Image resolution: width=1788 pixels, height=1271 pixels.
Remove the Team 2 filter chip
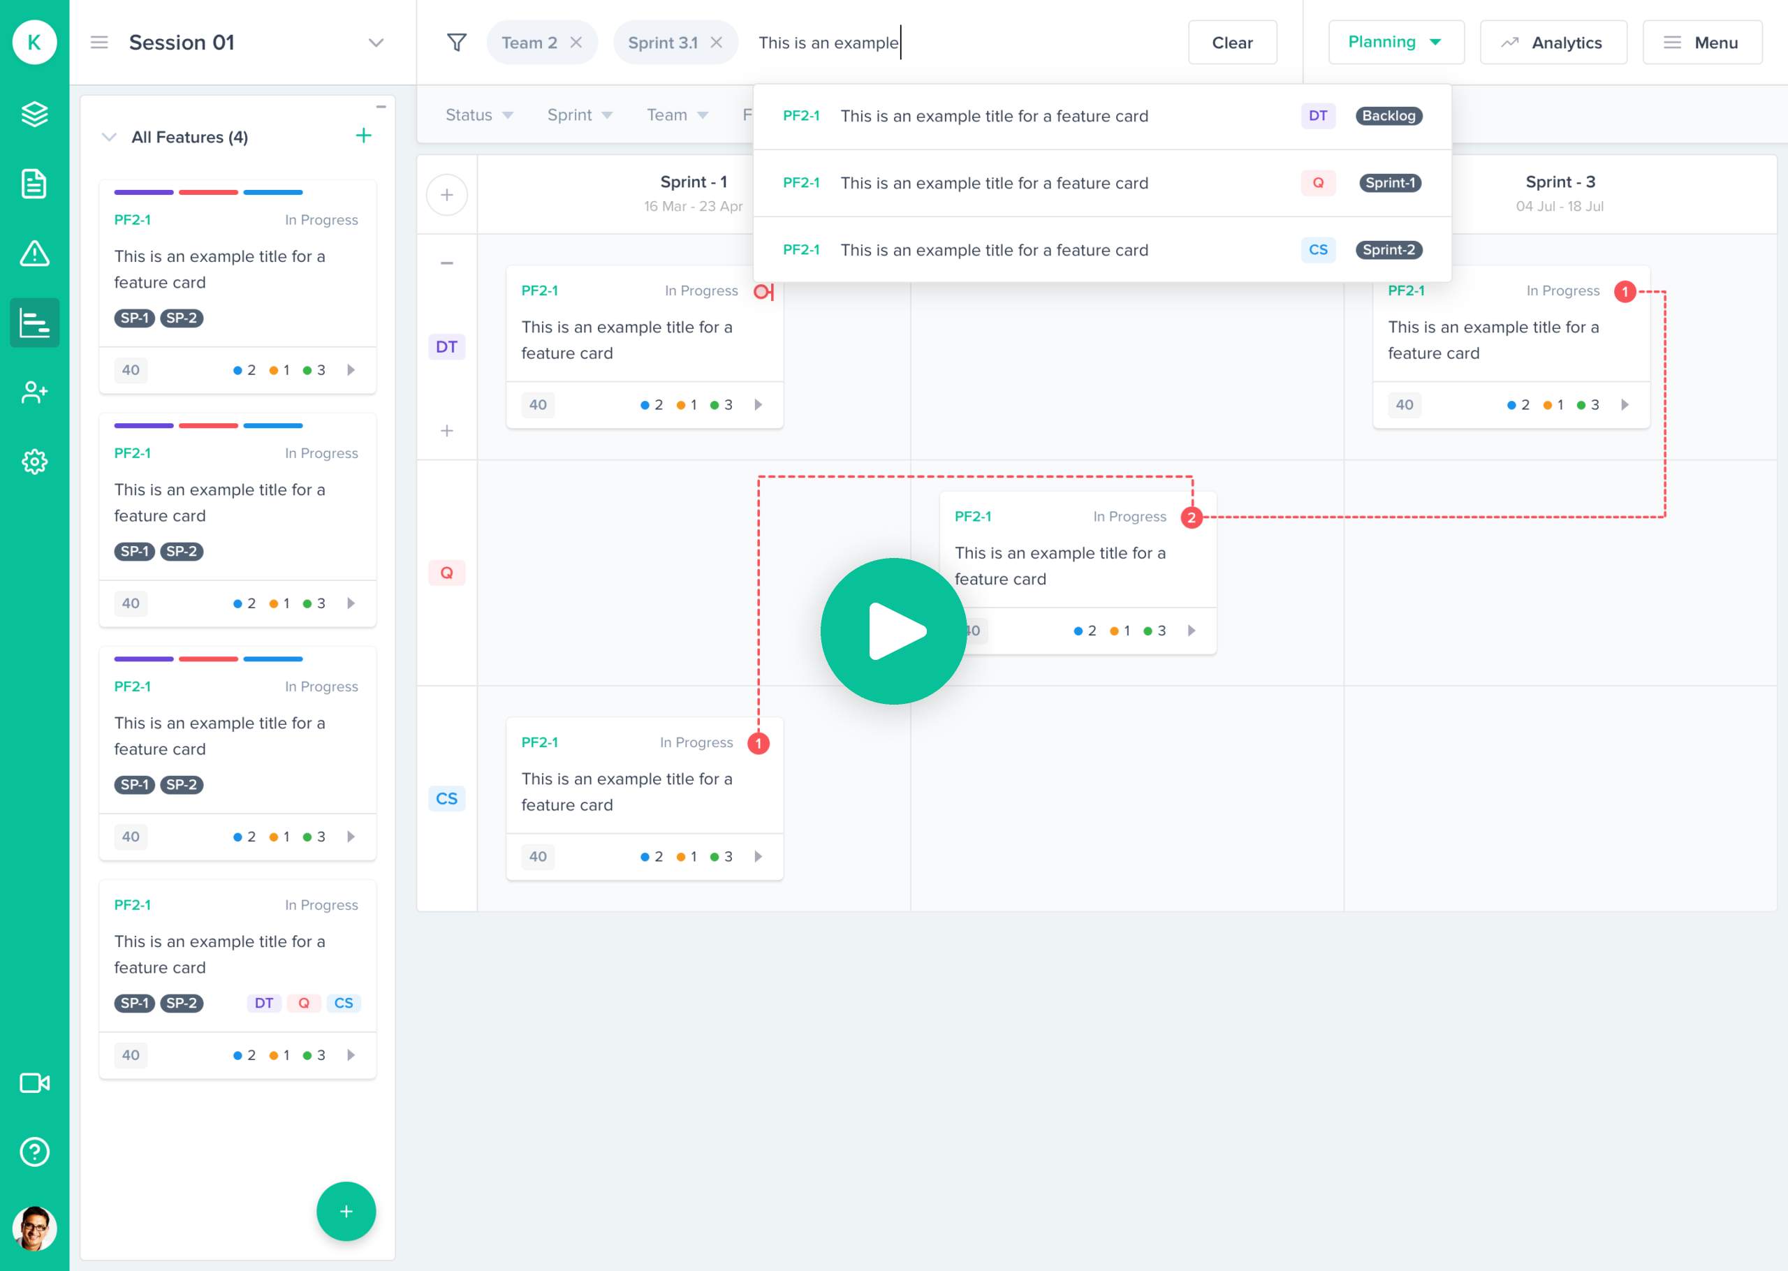pyautogui.click(x=577, y=43)
